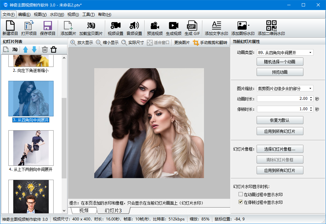Open the 视图(V) menu
The image size is (326, 224).
click(x=40, y=14)
